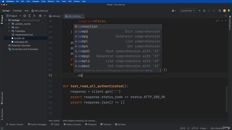232x130 pixels.
Task: Open the Project view dropdown arrow
Action: point(21,16)
